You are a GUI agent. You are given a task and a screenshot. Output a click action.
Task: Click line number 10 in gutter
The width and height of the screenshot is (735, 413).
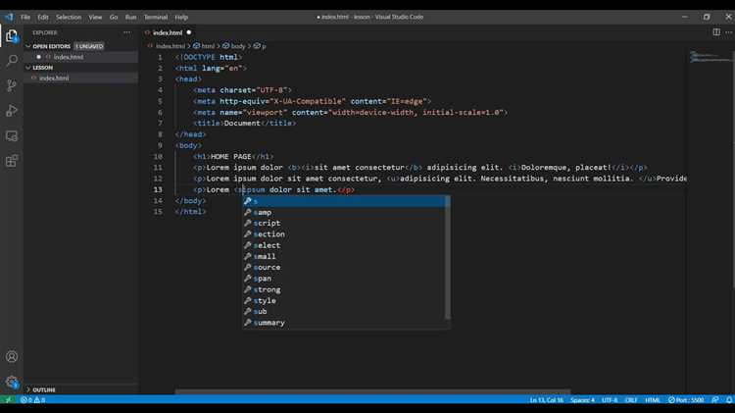tap(158, 156)
